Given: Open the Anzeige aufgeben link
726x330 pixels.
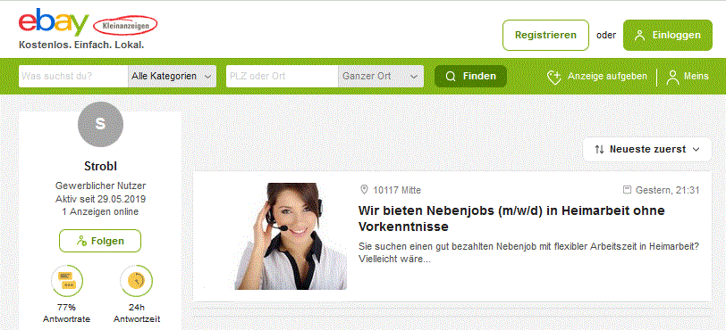Looking at the screenshot, I should [607, 77].
